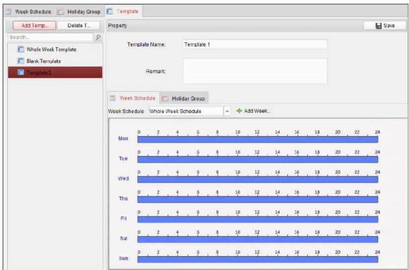The image size is (409, 270).
Task: Focus the template Search field
Action: point(50,37)
